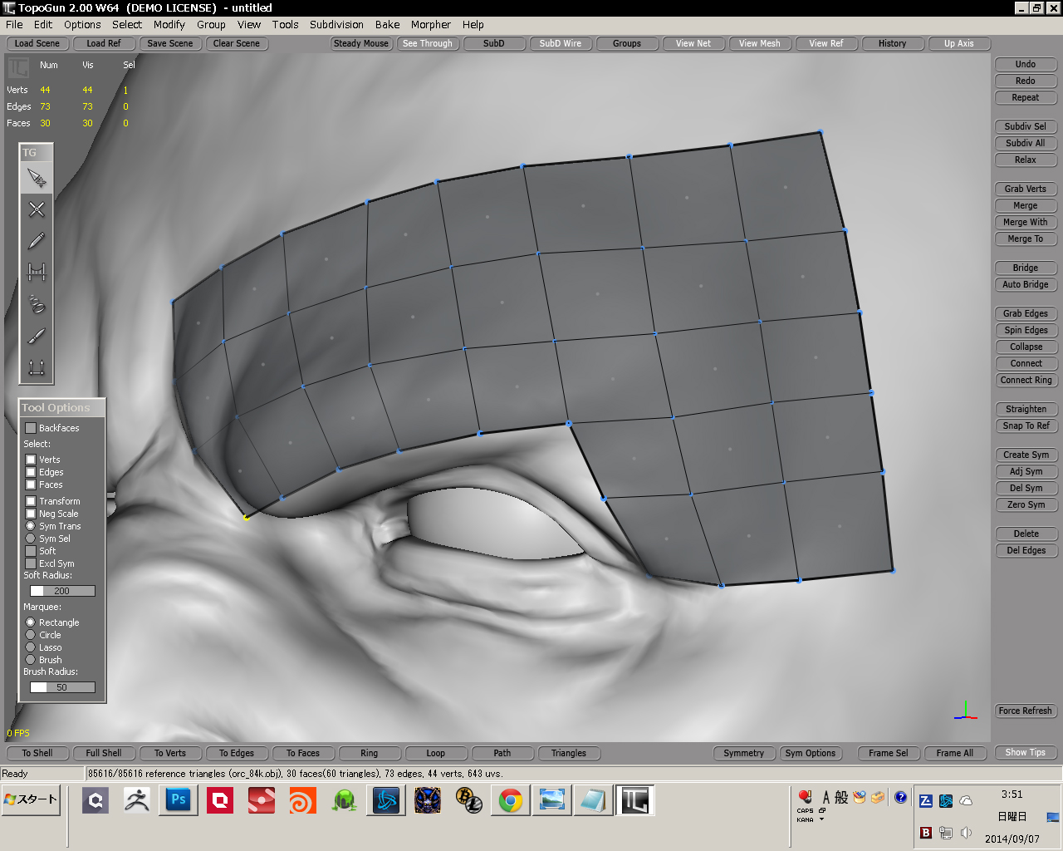The height and width of the screenshot is (851, 1063).
Task: Click the Loop selection button
Action: 436,753
